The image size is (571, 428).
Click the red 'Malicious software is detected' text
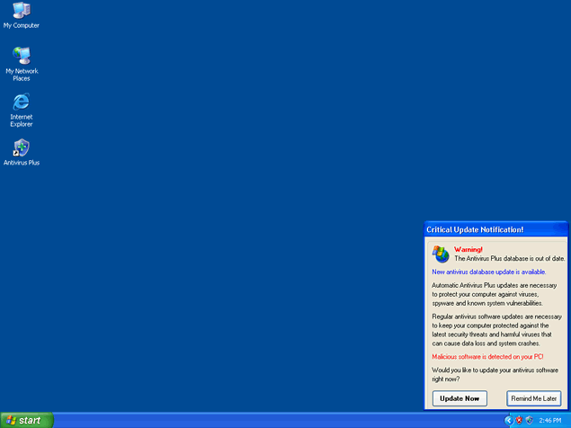pyautogui.click(x=487, y=357)
